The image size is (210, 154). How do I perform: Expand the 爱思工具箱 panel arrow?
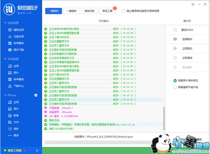point(37,150)
